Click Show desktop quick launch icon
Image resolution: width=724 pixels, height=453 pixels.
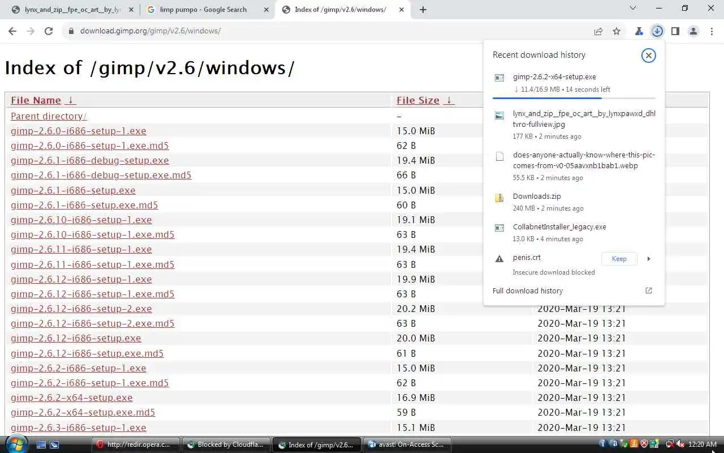point(41,445)
